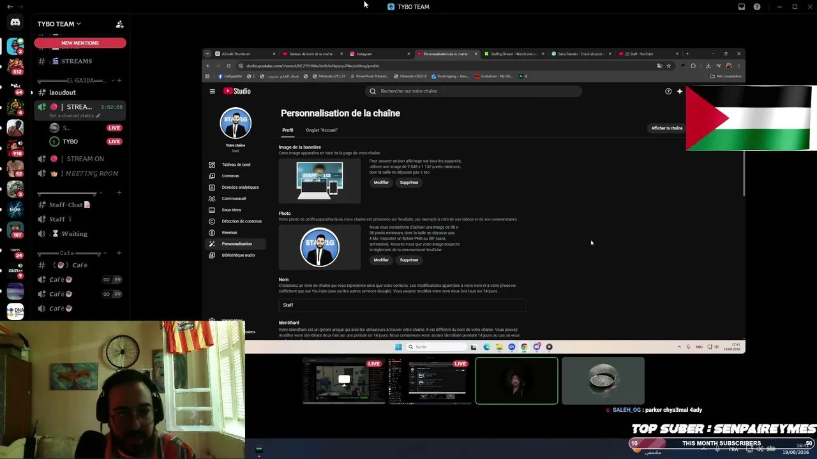Select the Profil tab

(288, 130)
